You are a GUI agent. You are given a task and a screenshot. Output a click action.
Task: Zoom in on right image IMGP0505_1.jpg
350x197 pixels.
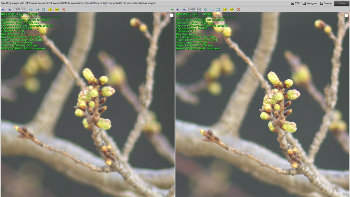click(x=178, y=10)
